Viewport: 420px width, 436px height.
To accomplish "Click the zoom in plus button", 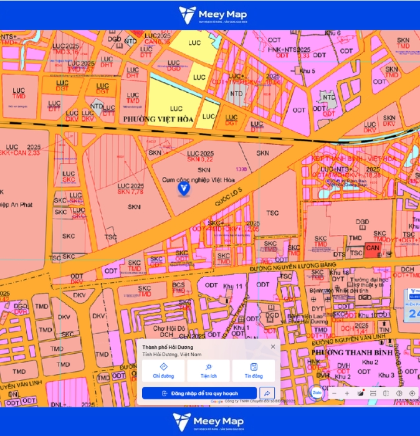I will point(347,394).
